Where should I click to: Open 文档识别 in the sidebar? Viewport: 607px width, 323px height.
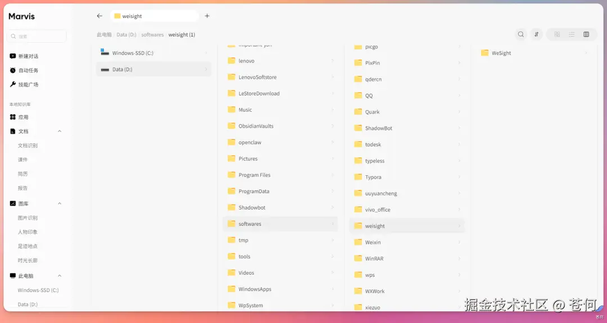coord(28,145)
